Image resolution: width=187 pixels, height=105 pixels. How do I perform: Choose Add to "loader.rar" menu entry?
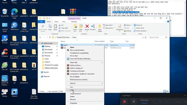pos(85,68)
